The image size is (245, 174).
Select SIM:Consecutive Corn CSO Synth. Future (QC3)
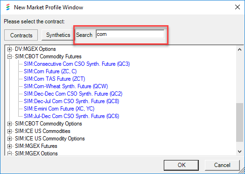point(77,64)
